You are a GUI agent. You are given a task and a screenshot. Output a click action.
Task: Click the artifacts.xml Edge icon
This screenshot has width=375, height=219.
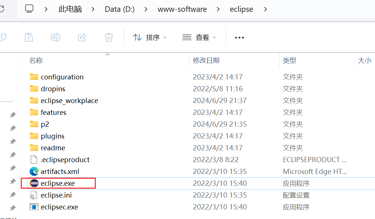(34, 171)
